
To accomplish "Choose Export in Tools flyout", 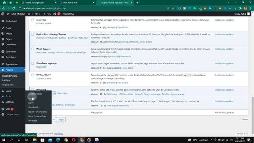I will click(x=31, y=103).
